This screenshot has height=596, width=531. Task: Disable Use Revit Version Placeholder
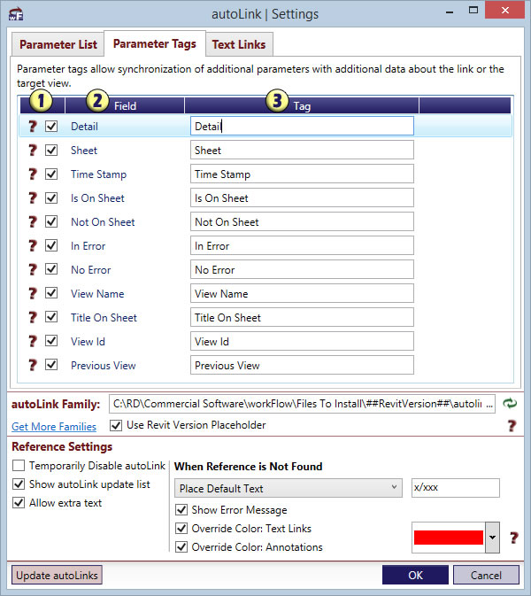116,425
